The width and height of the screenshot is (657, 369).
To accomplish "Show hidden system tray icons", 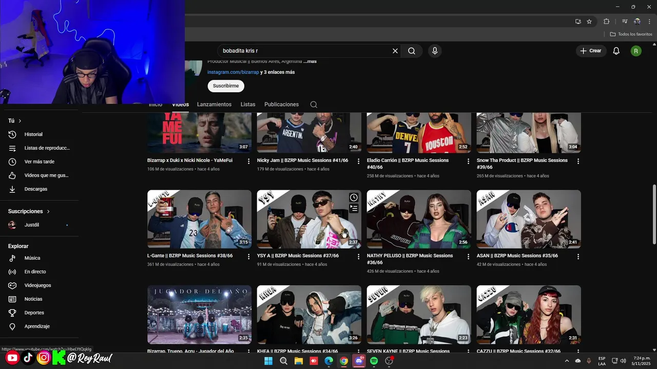I will click(x=567, y=361).
